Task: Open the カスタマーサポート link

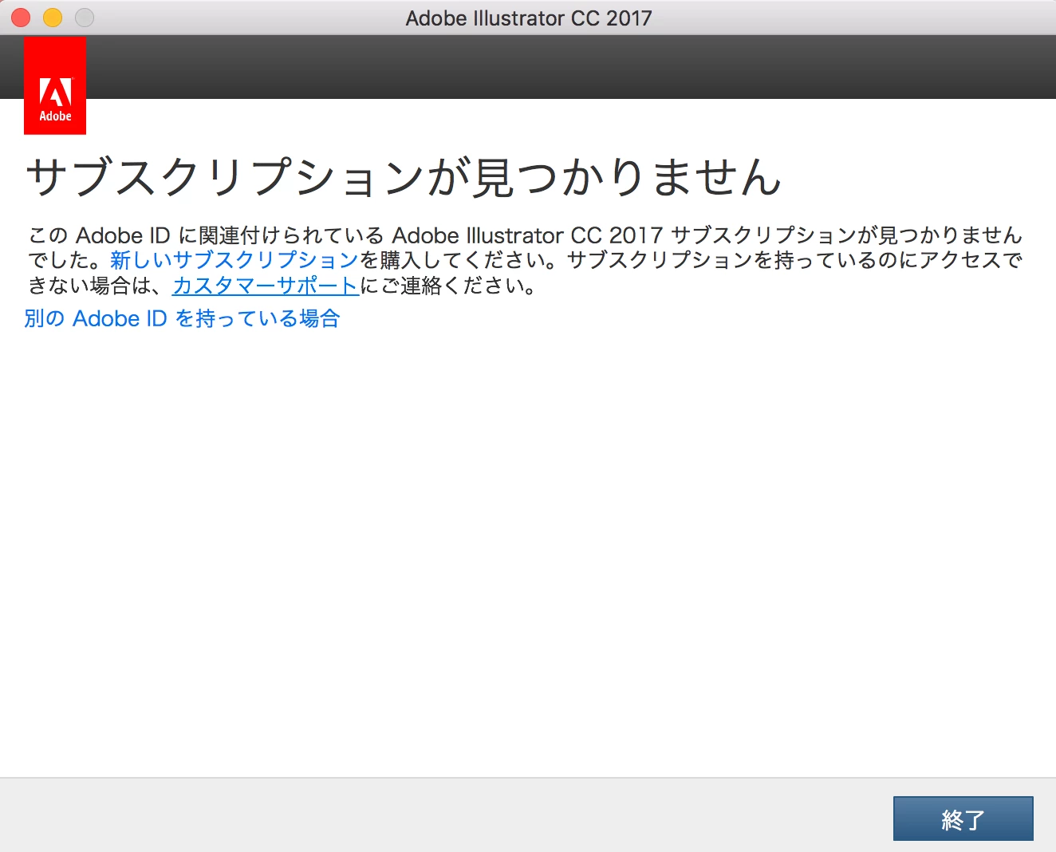Action: pyautogui.click(x=266, y=286)
